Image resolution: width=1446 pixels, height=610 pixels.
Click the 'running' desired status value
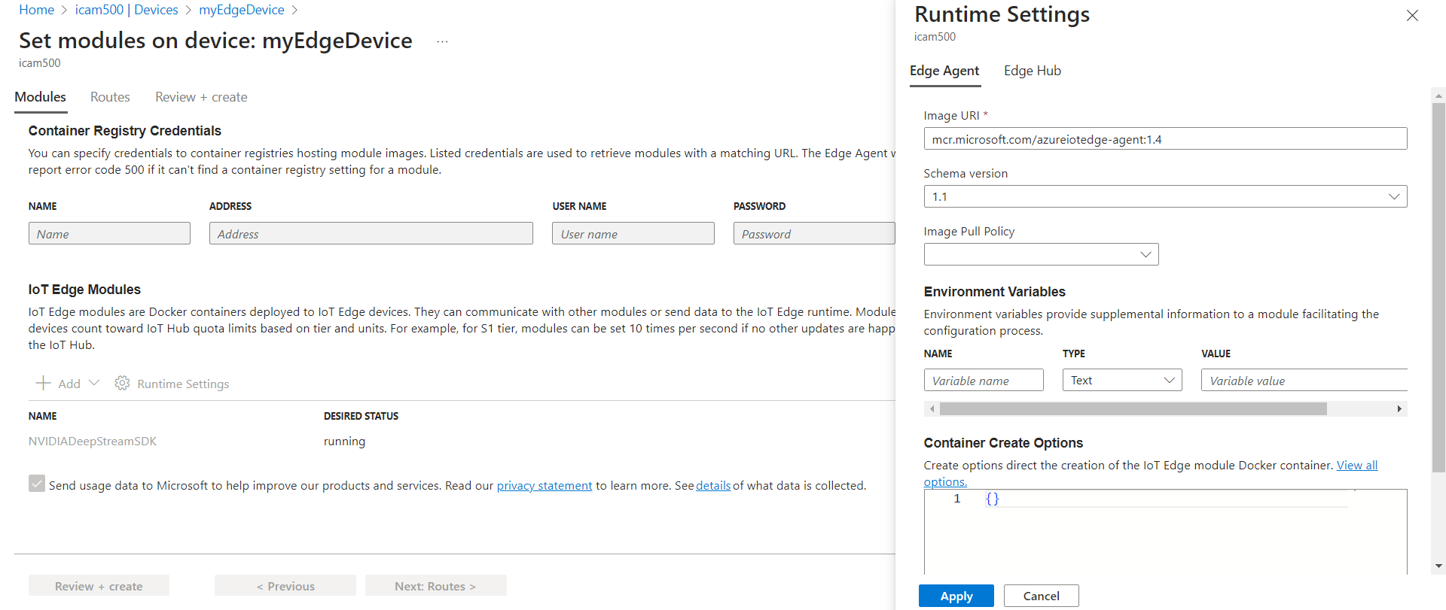(x=344, y=442)
